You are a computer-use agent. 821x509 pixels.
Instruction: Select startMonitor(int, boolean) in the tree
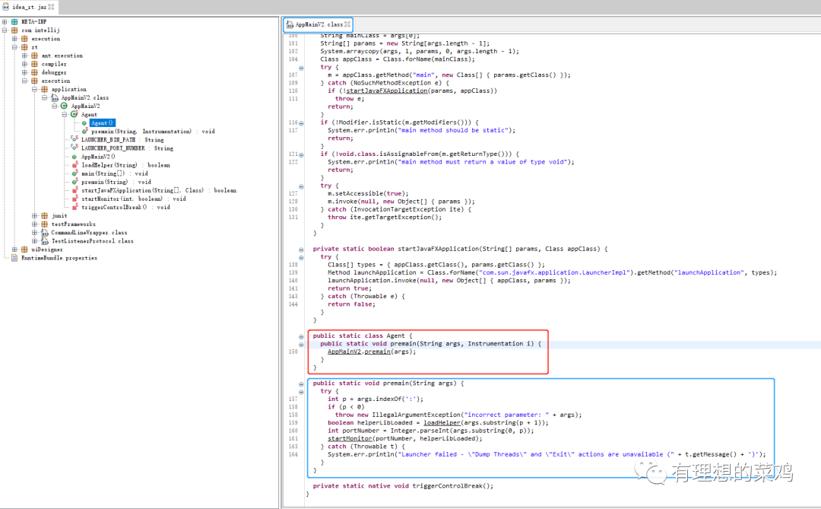[x=133, y=199]
